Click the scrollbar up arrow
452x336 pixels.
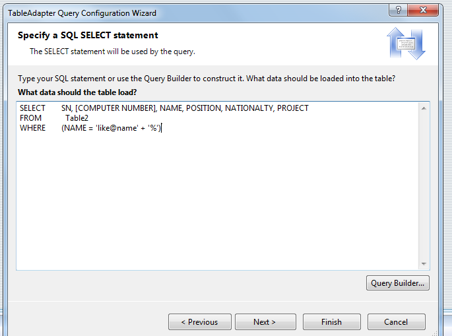pos(424,108)
